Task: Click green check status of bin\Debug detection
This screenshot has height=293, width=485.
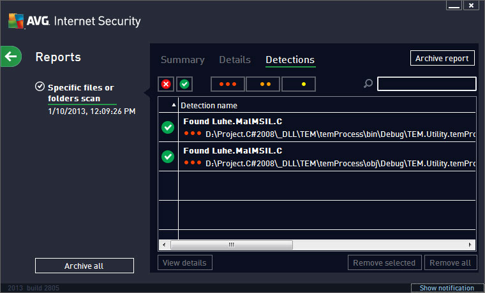Action: (168, 127)
